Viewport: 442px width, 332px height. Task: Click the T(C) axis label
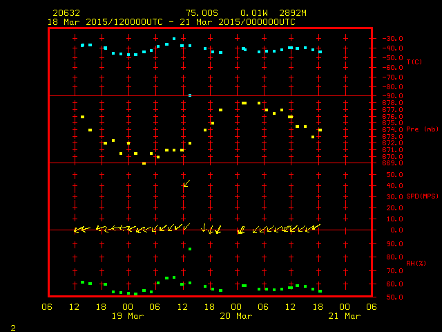[x=414, y=62]
